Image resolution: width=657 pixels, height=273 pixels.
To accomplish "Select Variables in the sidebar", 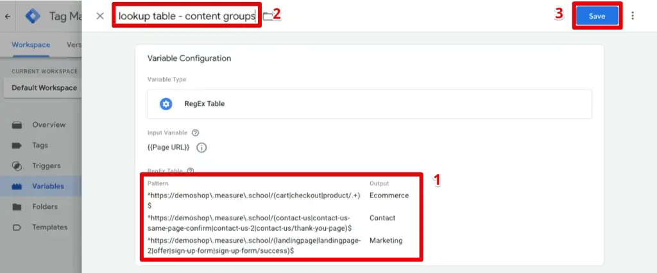I will [47, 186].
